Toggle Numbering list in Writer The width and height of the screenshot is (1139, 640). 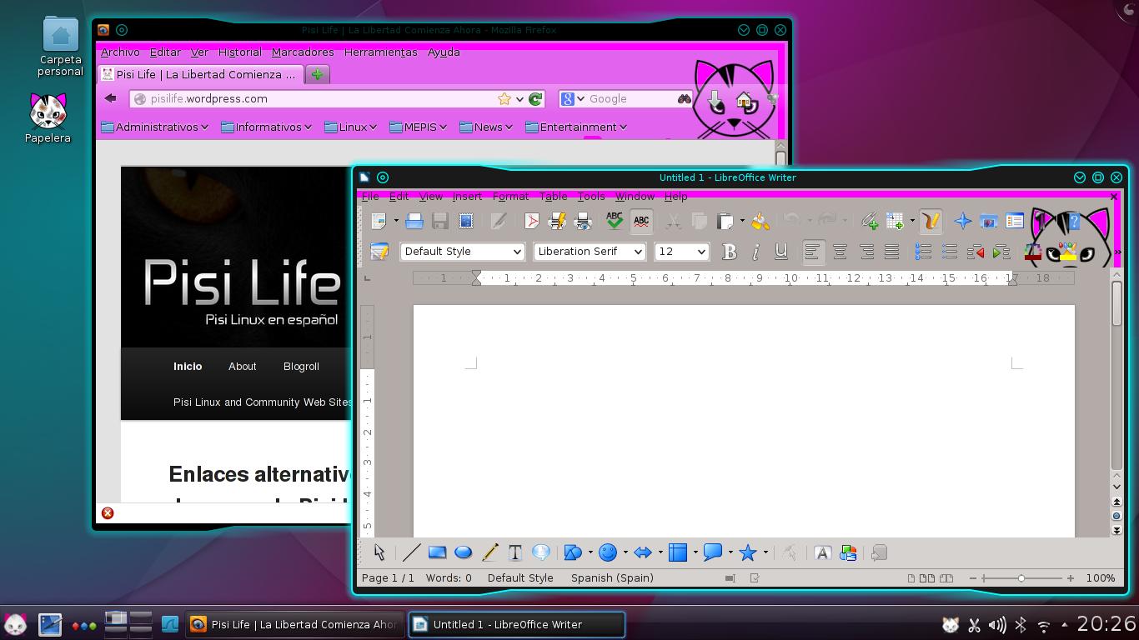click(923, 252)
